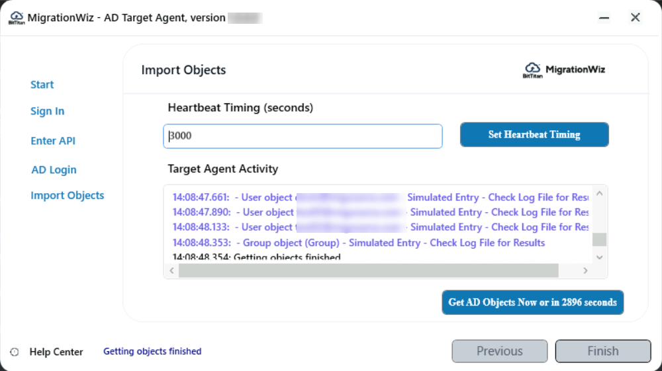Close the MigrationWiz window
662x371 pixels.
tap(636, 18)
